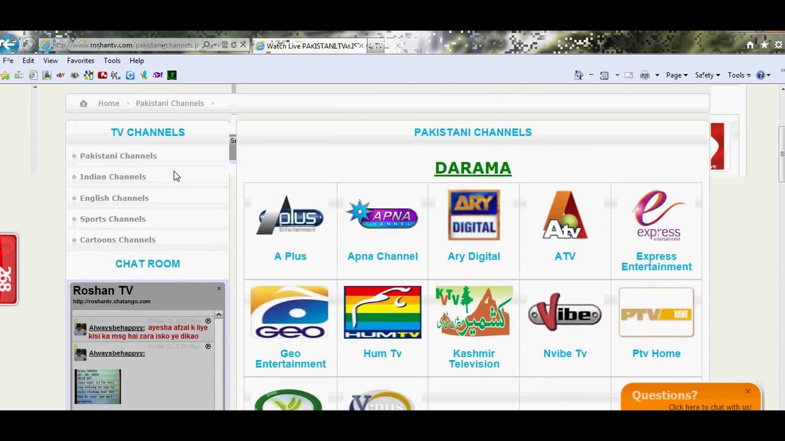The image size is (785, 441).
Task: Click the blue Help question mark icon
Action: [x=760, y=75]
